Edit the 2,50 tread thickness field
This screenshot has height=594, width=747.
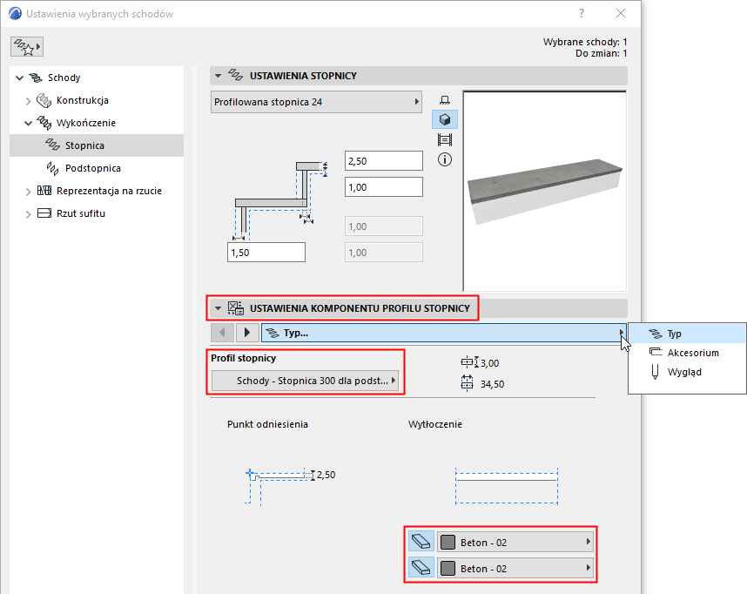(x=383, y=161)
